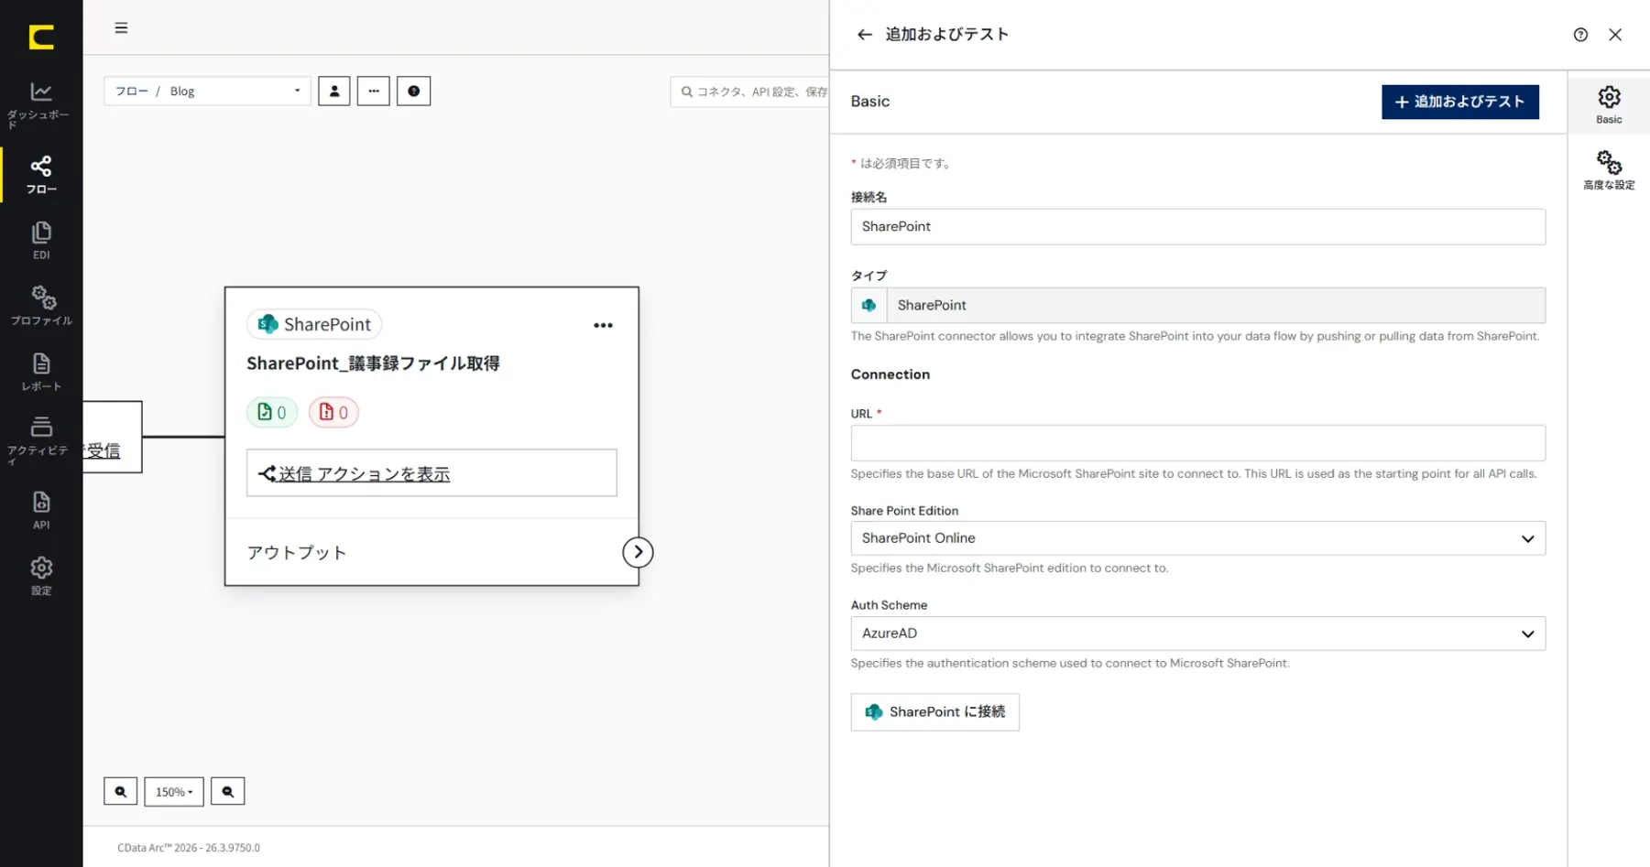Switch to the Basic settings tab
1650x867 pixels.
[1609, 105]
